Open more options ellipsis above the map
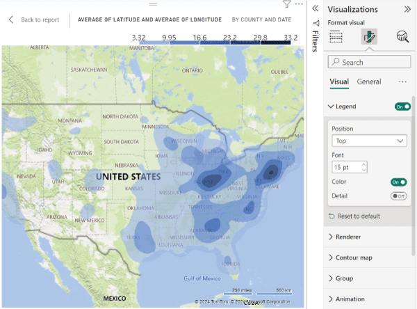Image resolution: width=417 pixels, height=309 pixels. click(x=299, y=4)
